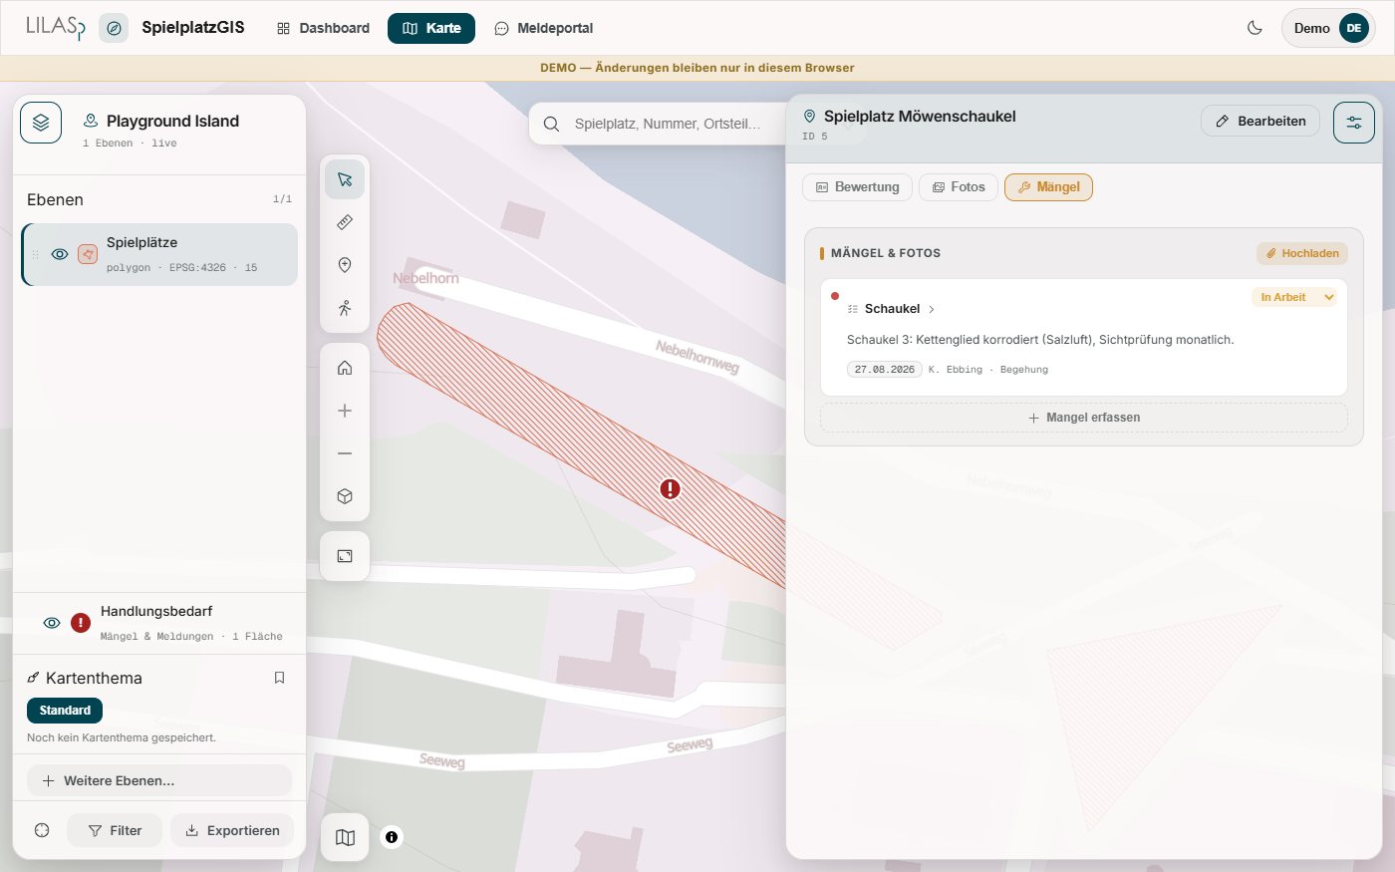
Task: Switch to the Karte view
Action: tap(431, 28)
